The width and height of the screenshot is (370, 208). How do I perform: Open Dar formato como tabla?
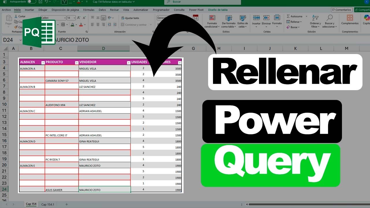229,21
